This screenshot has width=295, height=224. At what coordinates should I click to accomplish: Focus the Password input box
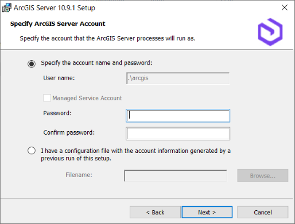178,116
